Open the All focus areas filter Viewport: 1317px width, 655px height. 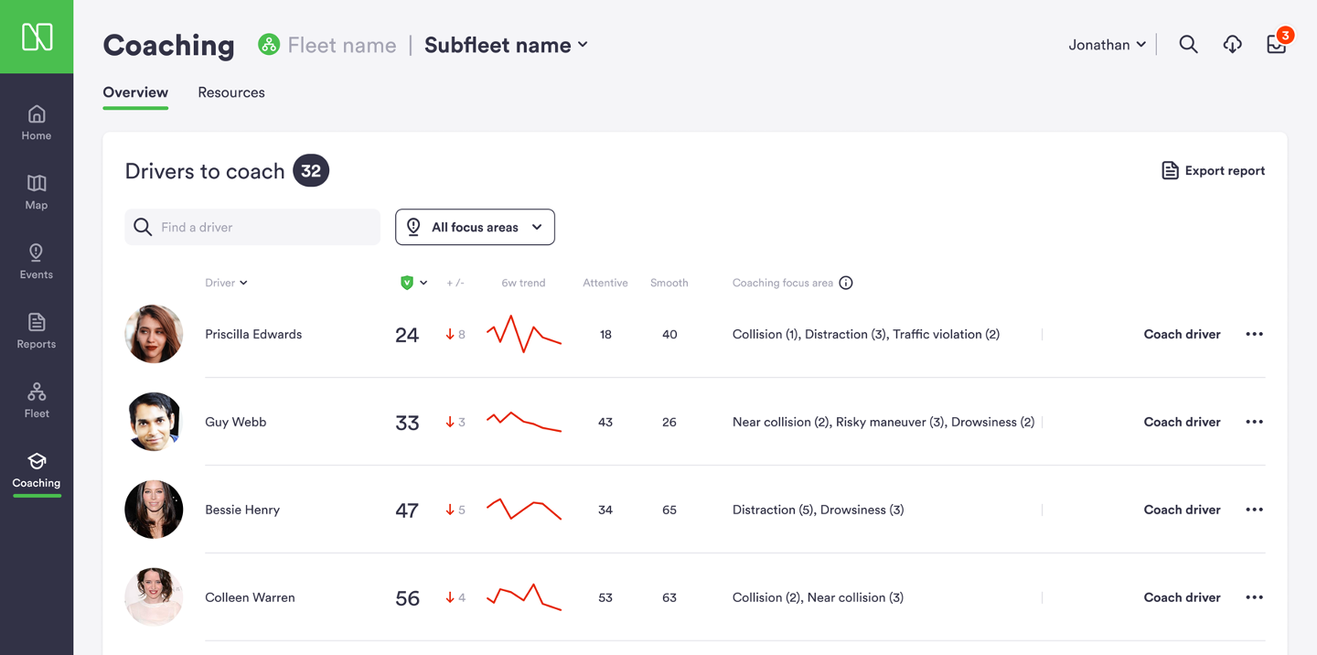475,227
